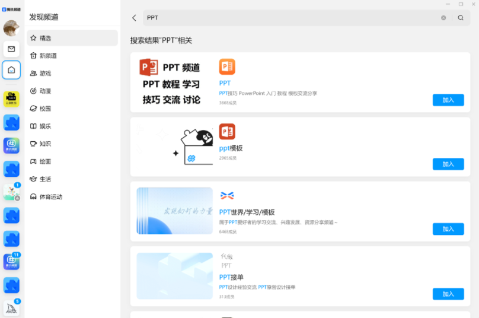Click the PPT技巧 PowerPoint description text
Screen dimensions: 479x318
tap(268, 93)
